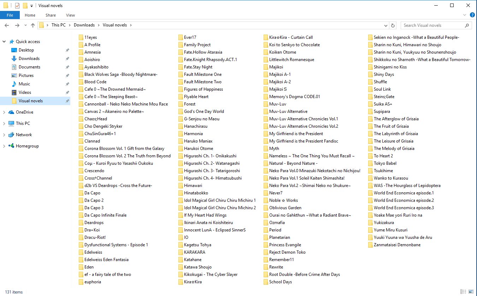Select the Kira☆Kira - Curtain Call folder
Viewport: 477px width, 296px height.
point(288,37)
